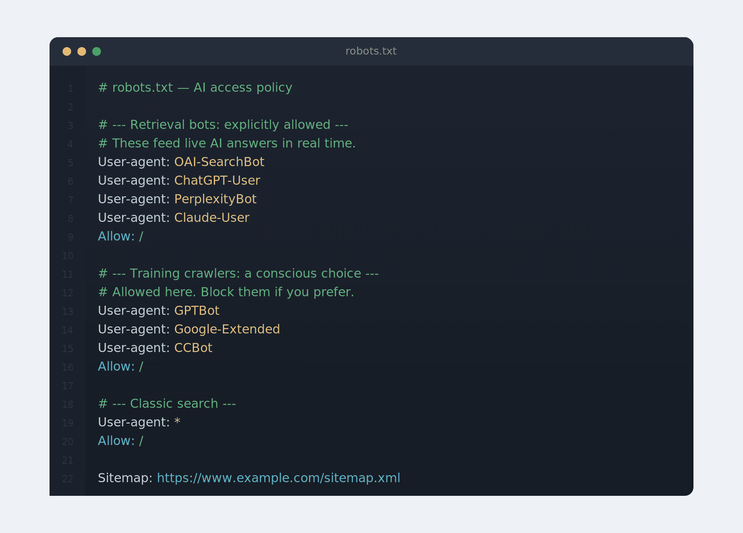
Task: Click the 'User-agent:' keyword before OAI-SearchBot
Action: pos(134,162)
